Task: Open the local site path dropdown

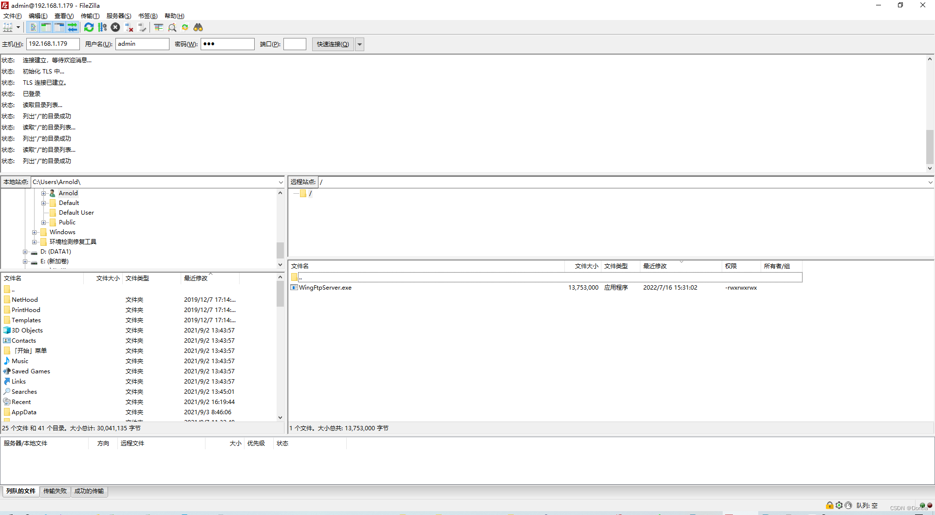Action: [x=280, y=182]
